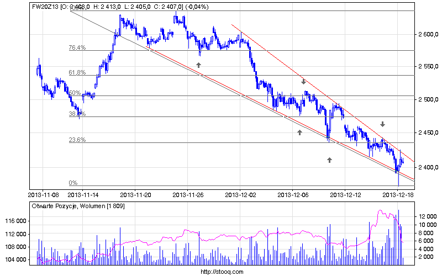Click the 2 450,0 price axis label
Image resolution: width=442 pixels, height=276 pixels.
[x=428, y=132]
